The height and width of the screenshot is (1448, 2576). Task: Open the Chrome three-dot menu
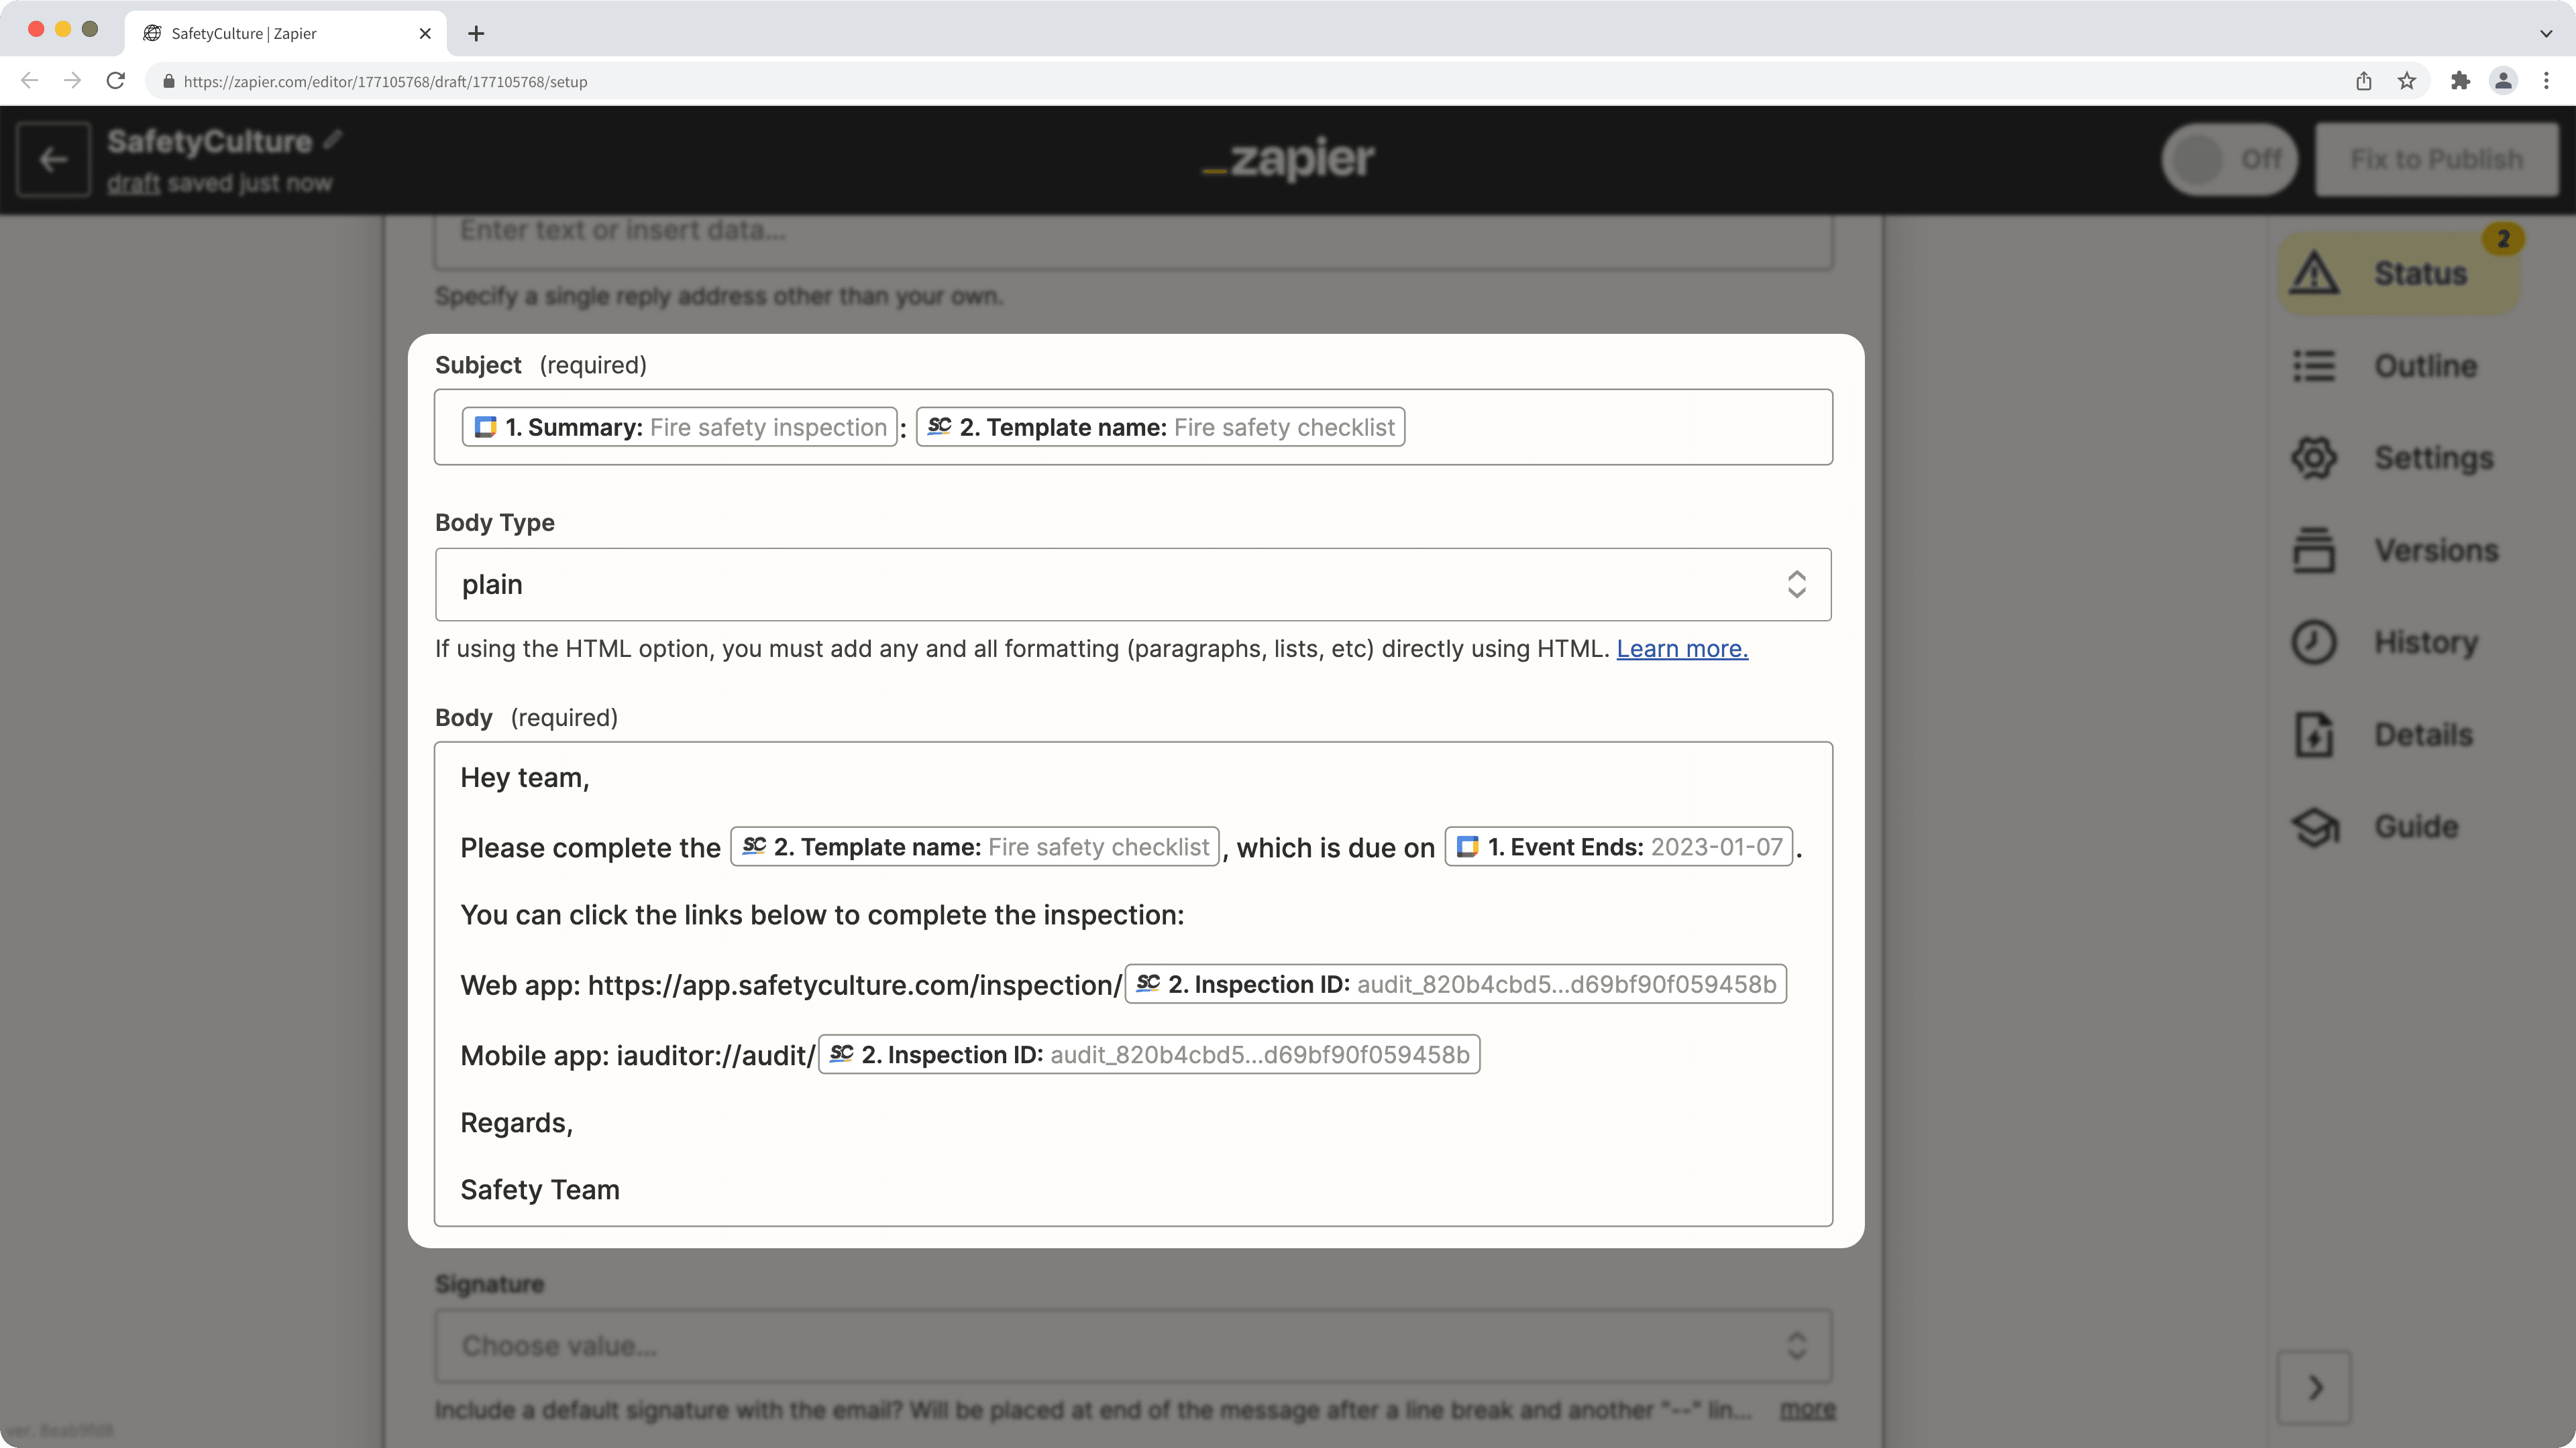[x=2547, y=81]
